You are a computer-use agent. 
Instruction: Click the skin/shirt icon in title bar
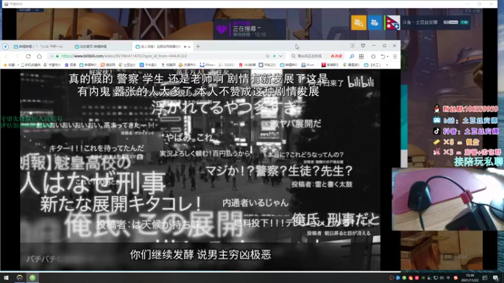363,46
